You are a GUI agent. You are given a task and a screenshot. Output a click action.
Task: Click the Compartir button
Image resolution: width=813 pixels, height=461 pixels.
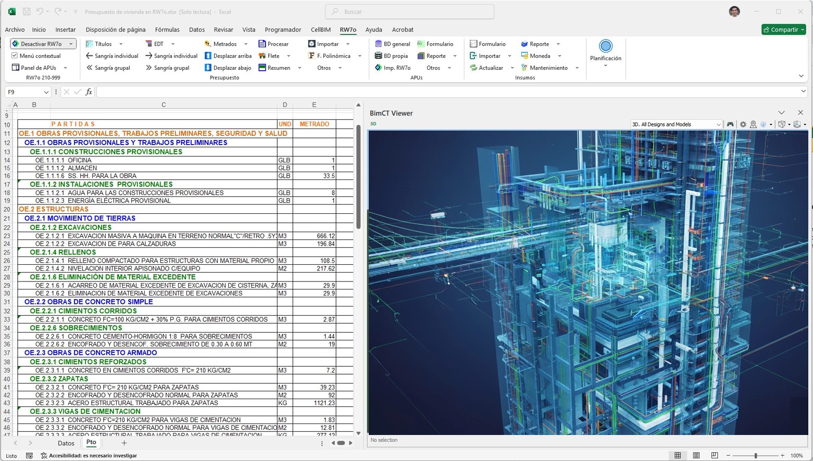coord(783,30)
